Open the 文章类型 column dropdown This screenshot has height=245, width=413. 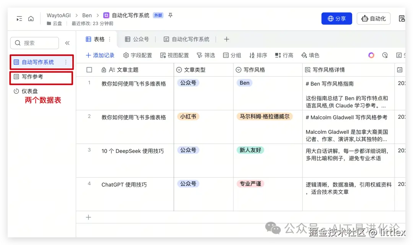click(x=179, y=70)
